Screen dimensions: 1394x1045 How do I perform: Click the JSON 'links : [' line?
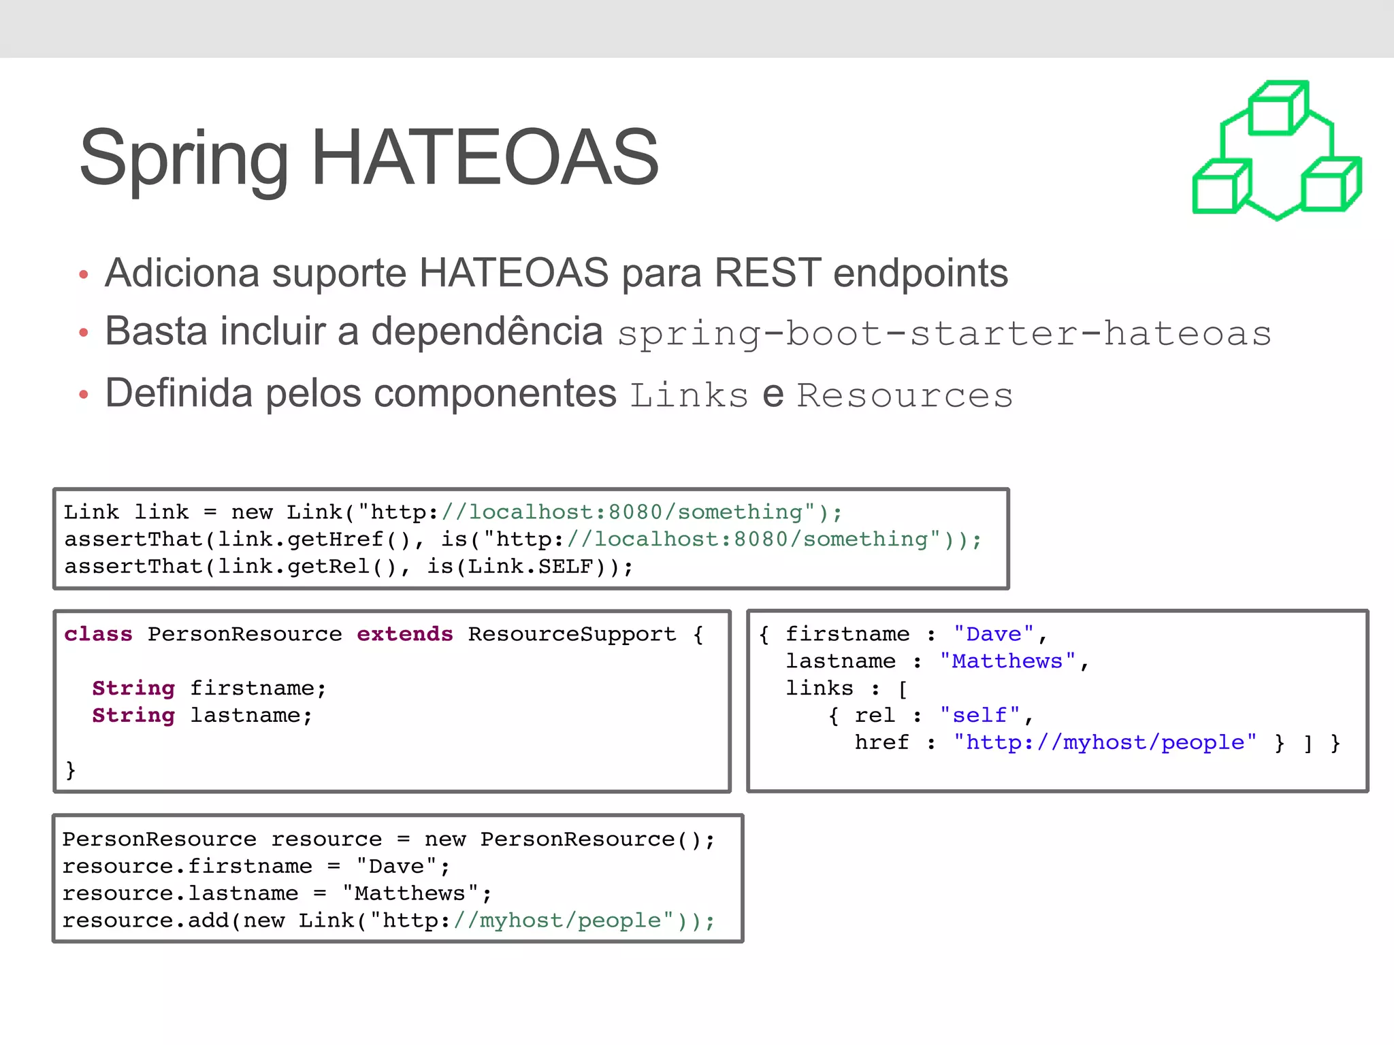(x=847, y=689)
